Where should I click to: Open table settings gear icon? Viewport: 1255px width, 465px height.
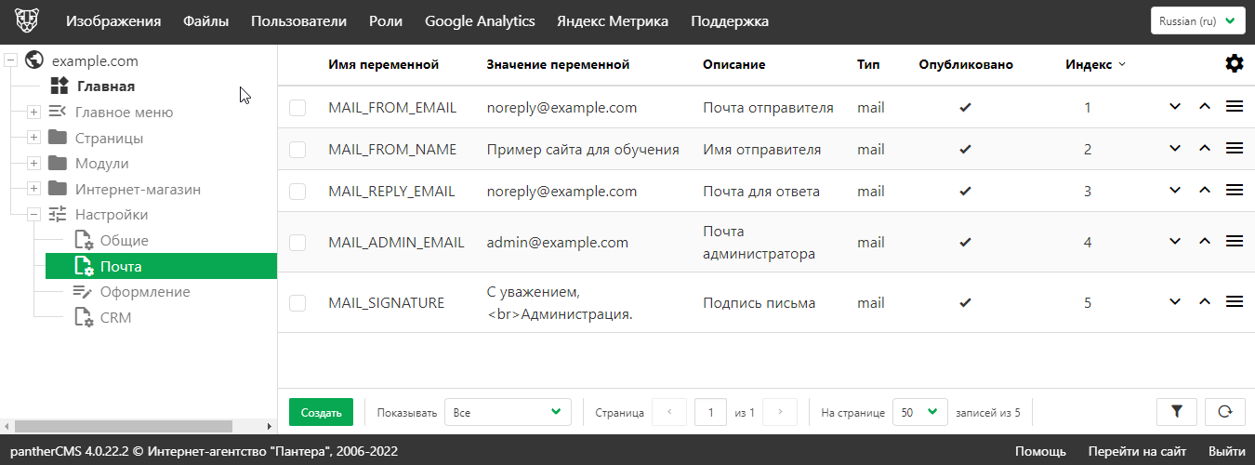[1234, 64]
